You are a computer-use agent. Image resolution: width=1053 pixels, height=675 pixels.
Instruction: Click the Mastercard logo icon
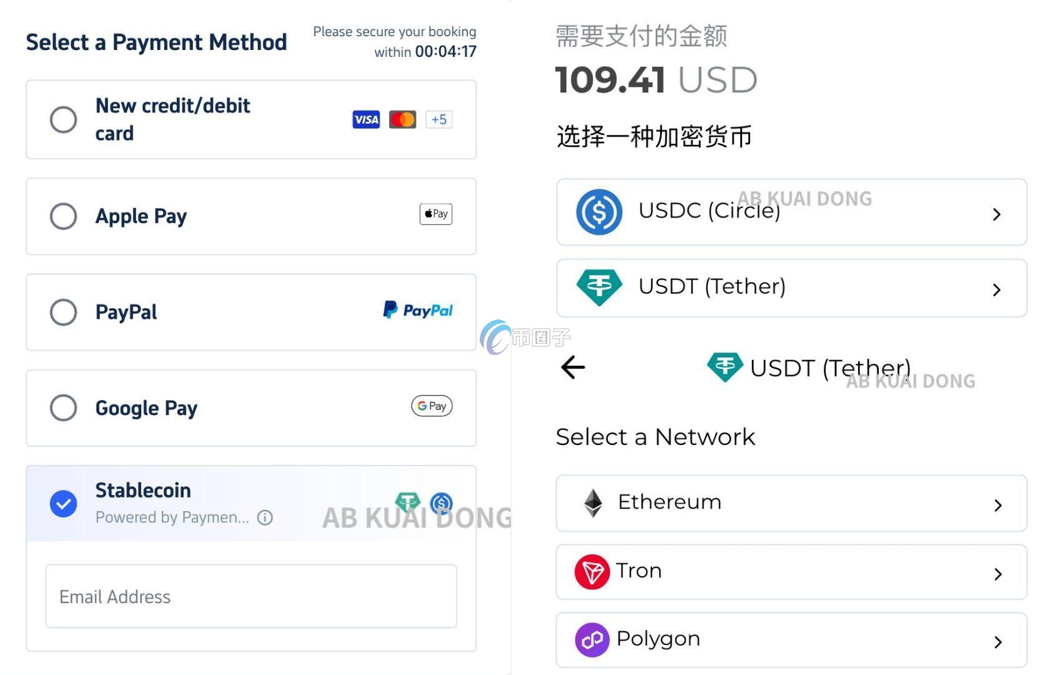402,119
